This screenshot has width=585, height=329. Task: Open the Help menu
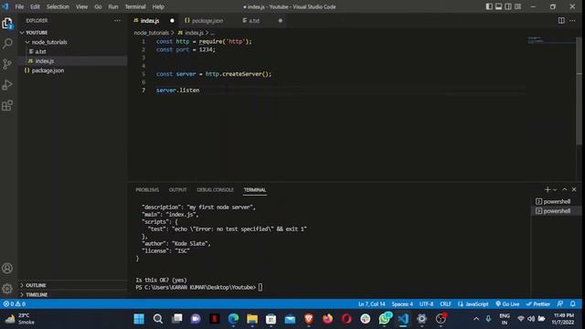[158, 6]
